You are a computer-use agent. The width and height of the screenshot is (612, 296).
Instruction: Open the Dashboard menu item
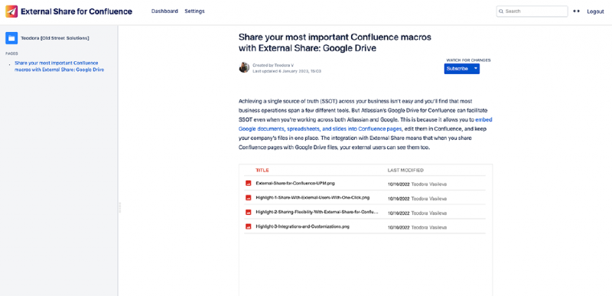pos(164,11)
